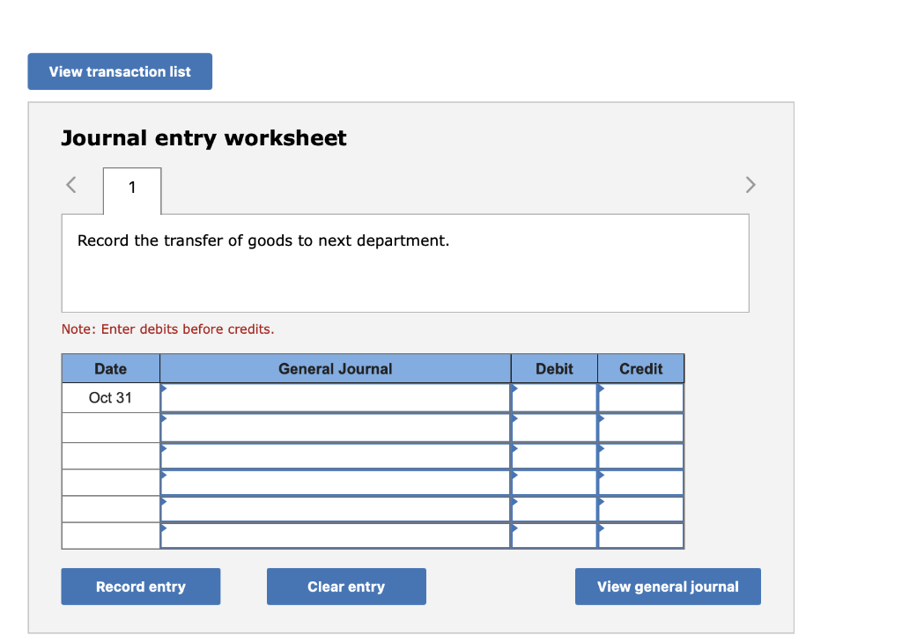Navigate to the next worksheet with the right chevron

(x=750, y=185)
